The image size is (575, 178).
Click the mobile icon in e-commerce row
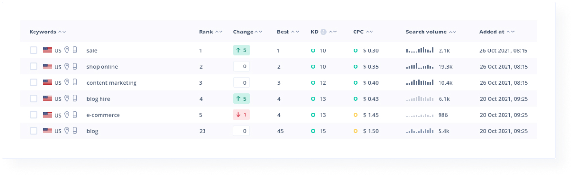pos(74,114)
